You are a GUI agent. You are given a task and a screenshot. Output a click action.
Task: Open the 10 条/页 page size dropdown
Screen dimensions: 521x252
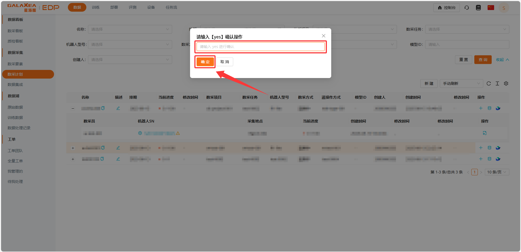pos(497,172)
